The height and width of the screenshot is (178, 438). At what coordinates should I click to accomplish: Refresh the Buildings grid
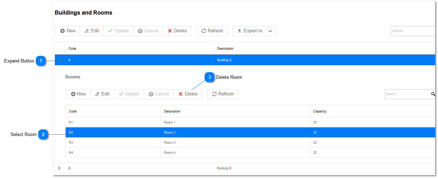point(212,31)
